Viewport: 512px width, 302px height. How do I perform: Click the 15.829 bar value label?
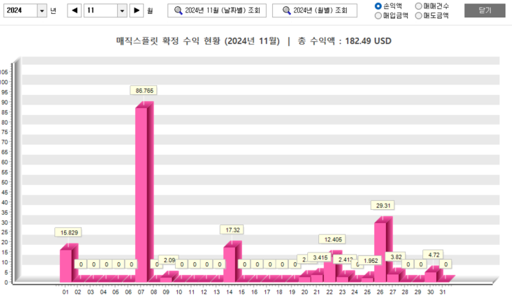68,233
